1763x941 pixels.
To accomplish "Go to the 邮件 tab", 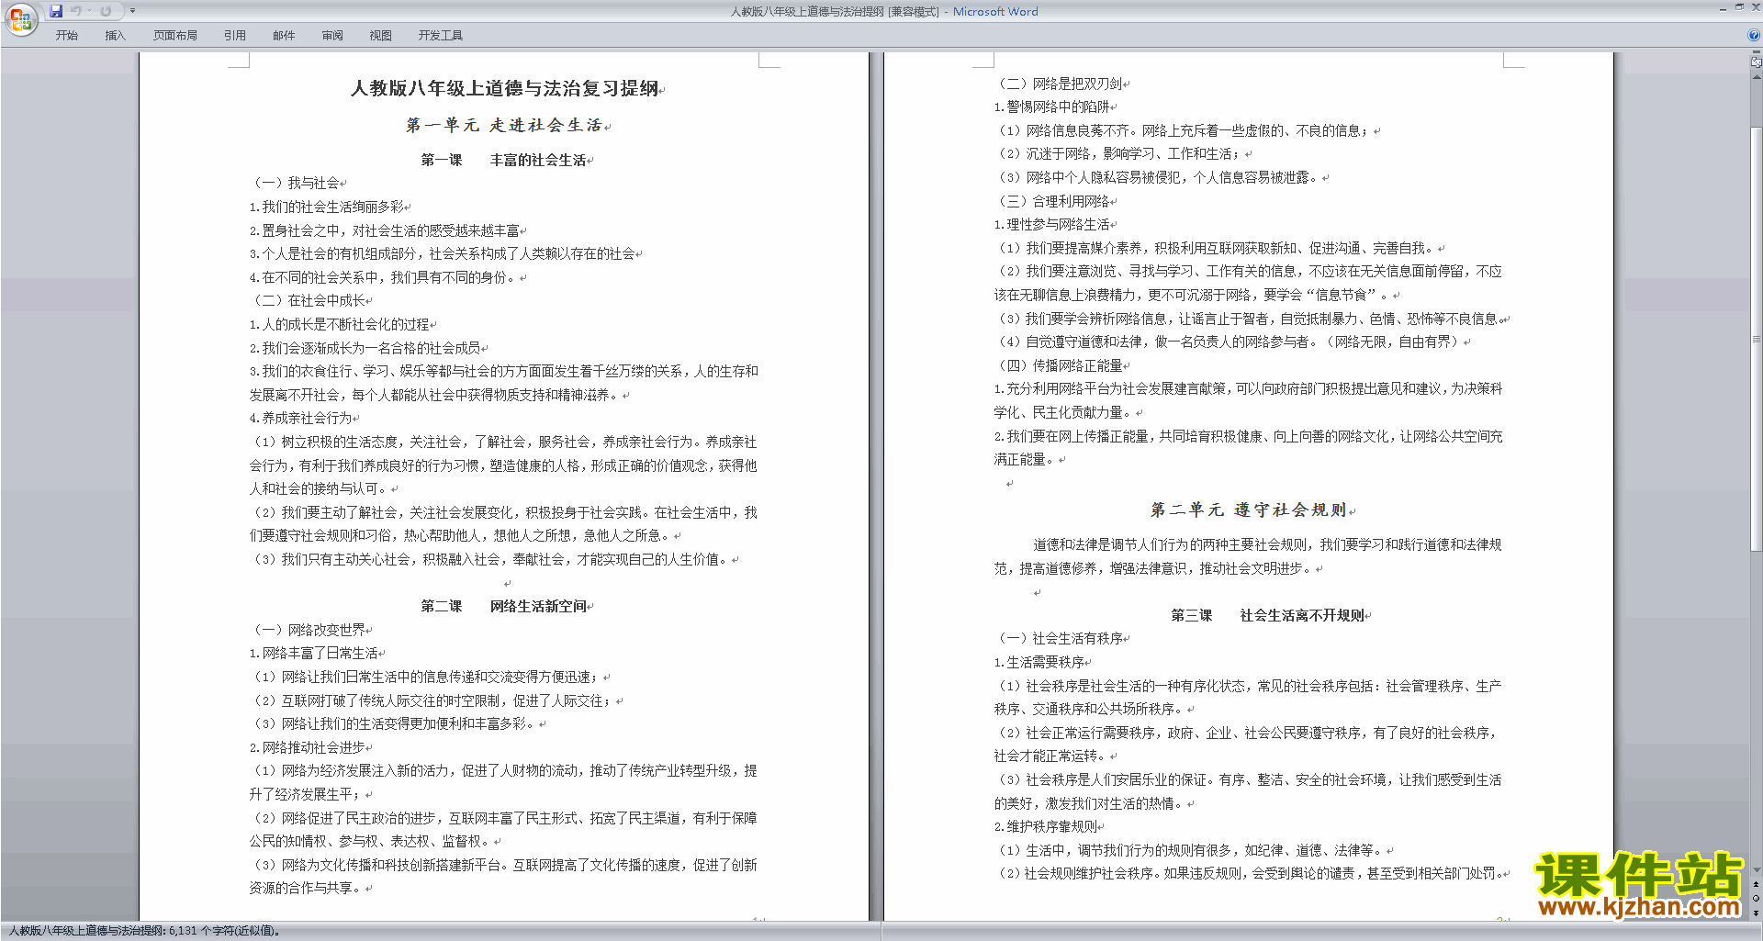I will point(284,36).
